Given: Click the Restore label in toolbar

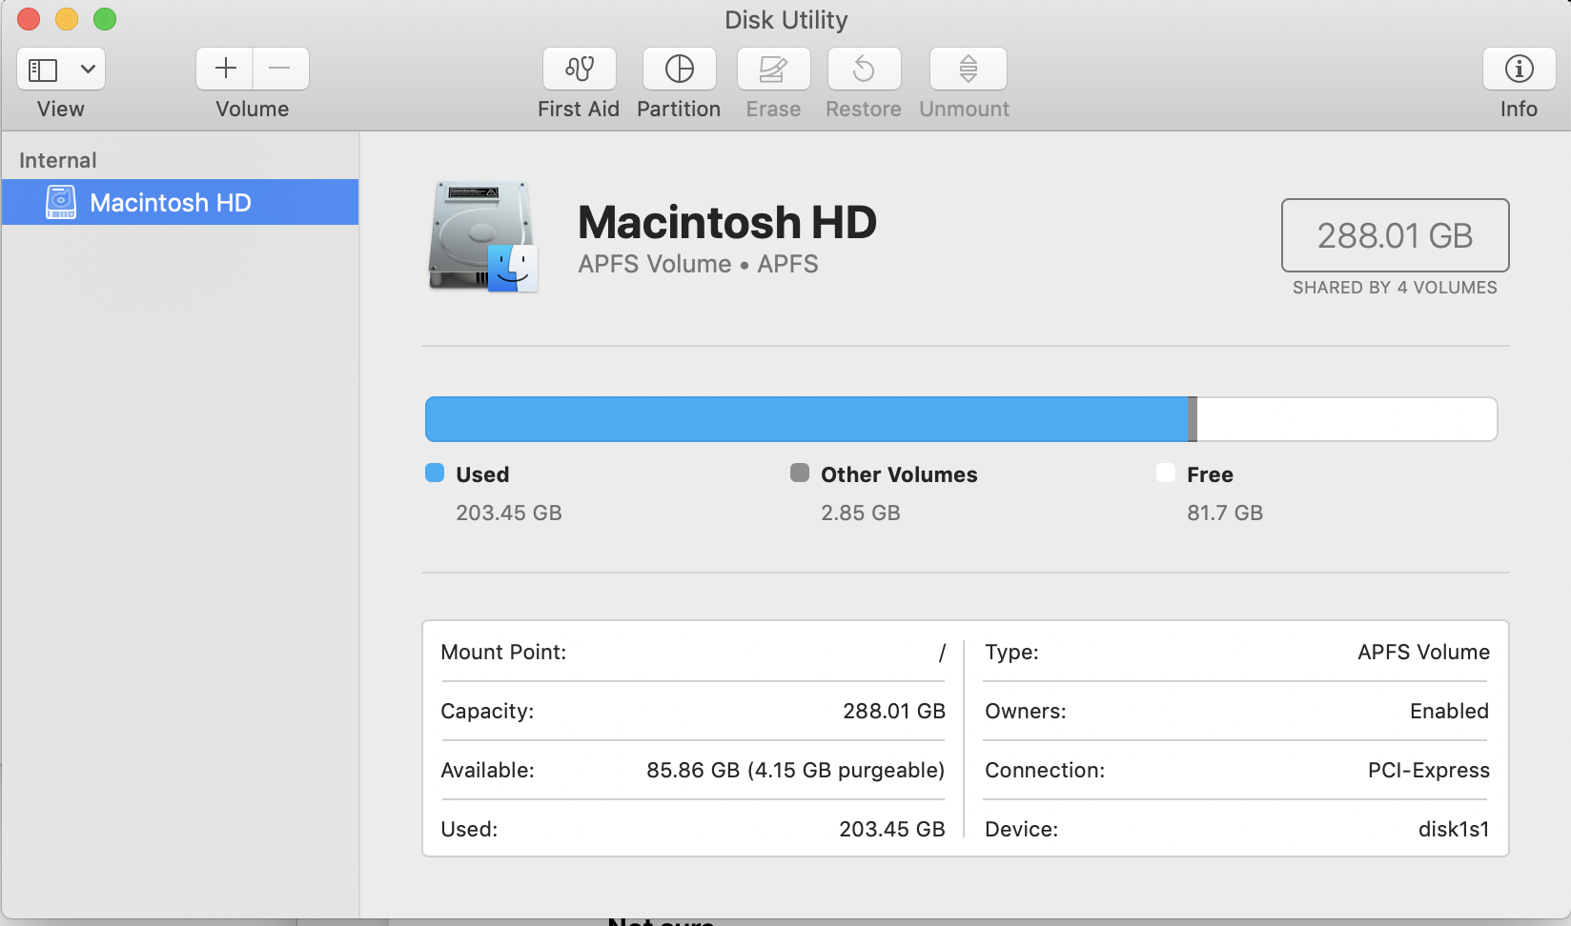Looking at the screenshot, I should tap(864, 110).
